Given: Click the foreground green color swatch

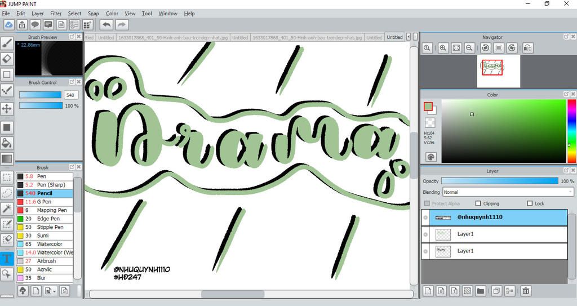Looking at the screenshot, I should pyautogui.click(x=428, y=107).
